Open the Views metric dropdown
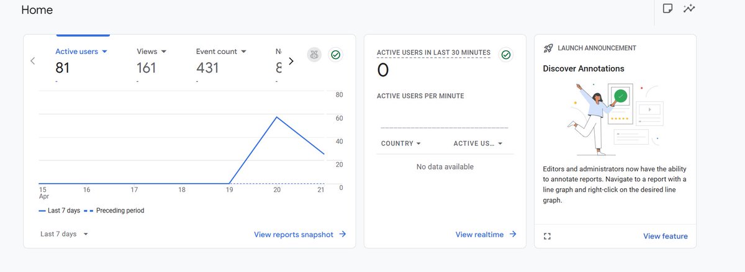Viewport: 745px width, 272px height. tap(151, 52)
